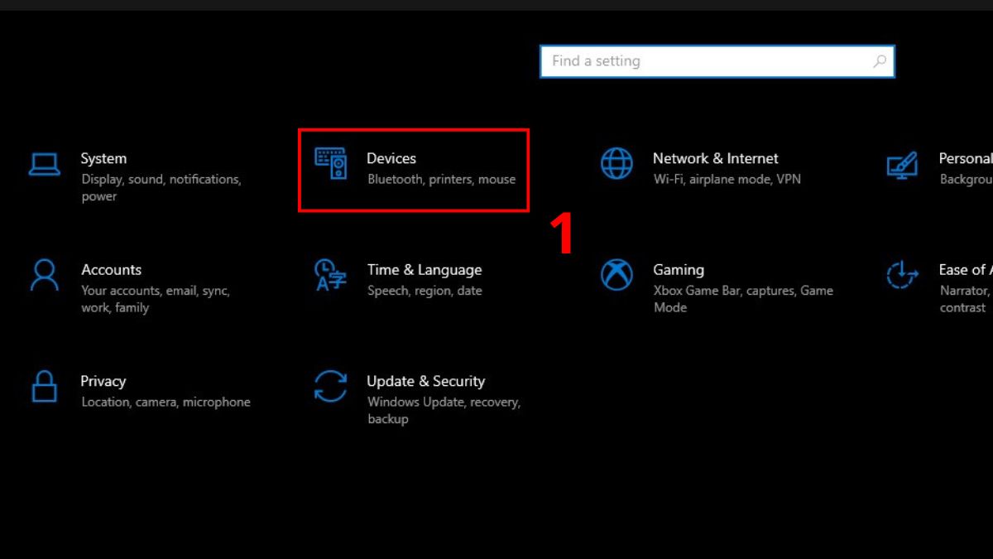The image size is (993, 559).
Task: Click 'Speech, region, date' text
Action: 425,291
